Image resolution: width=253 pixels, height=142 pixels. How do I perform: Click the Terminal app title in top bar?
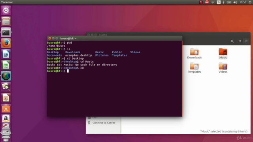[7, 2]
